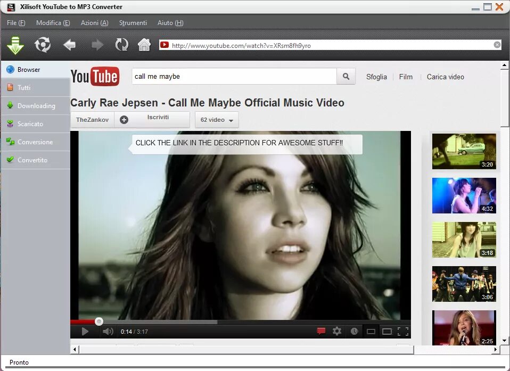Open related video thumbnail lasting 4:32

pos(464,195)
